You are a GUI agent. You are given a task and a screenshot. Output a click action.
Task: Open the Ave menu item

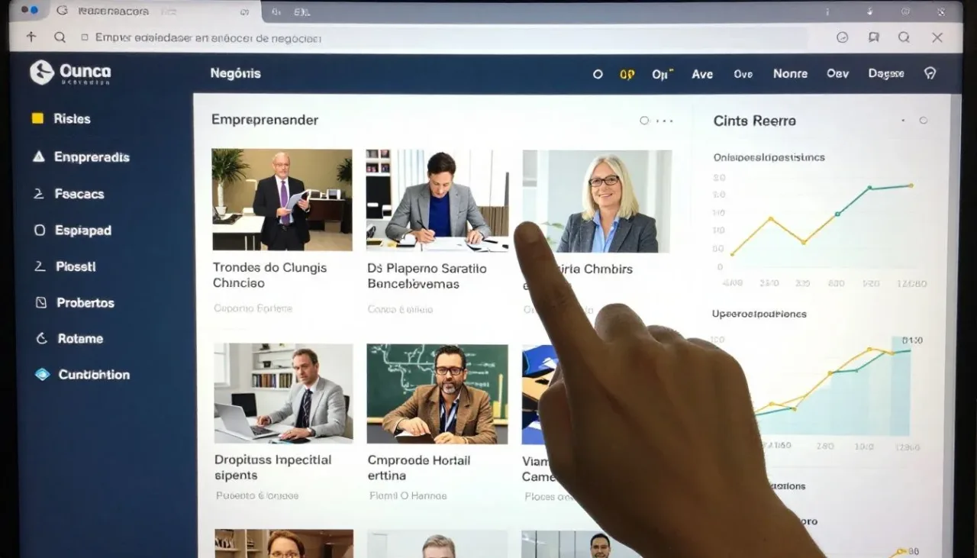point(702,74)
